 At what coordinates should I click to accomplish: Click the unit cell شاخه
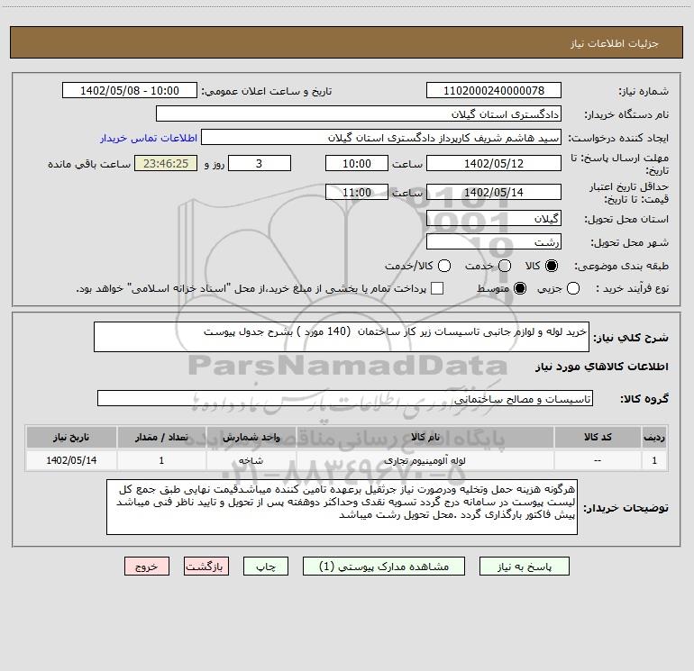click(x=251, y=460)
